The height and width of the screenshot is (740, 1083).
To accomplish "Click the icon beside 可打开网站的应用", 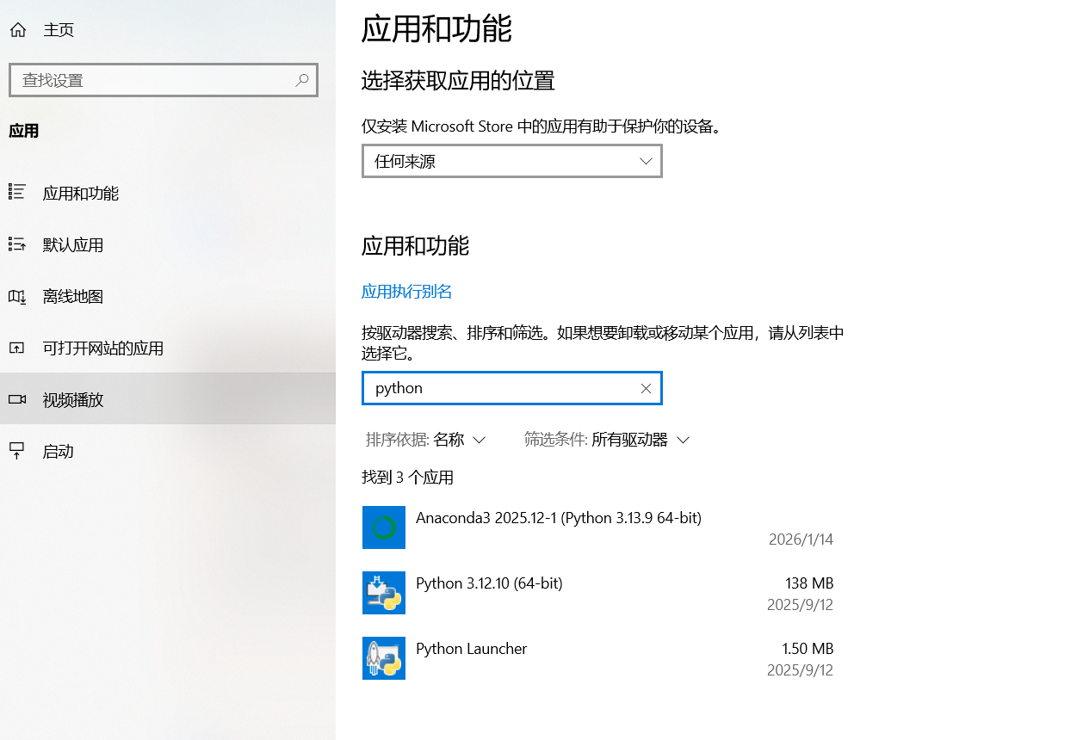I will click(16, 348).
